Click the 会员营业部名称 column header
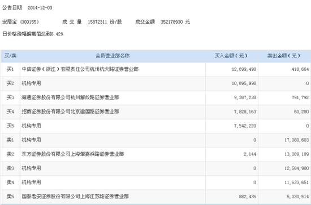This screenshot has width=311, height=205. click(113, 56)
